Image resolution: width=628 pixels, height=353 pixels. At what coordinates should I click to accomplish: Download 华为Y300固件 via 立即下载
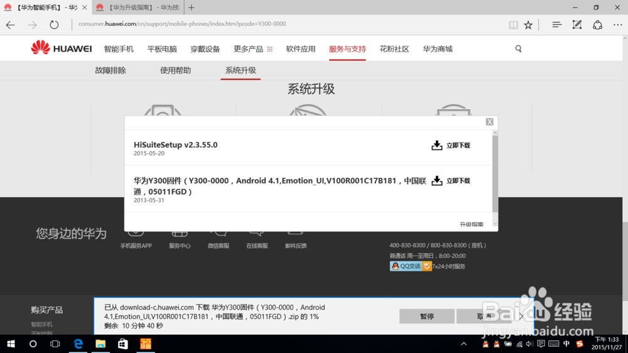tap(451, 181)
